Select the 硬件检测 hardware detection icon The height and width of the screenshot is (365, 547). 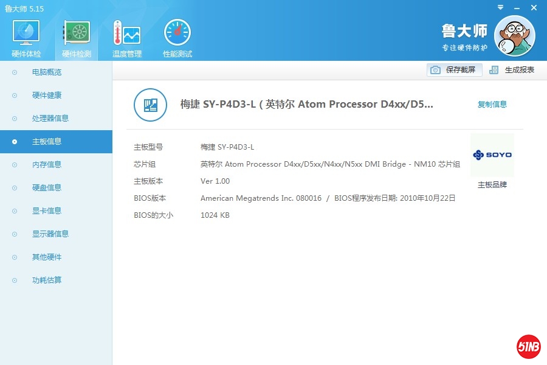coord(77,38)
